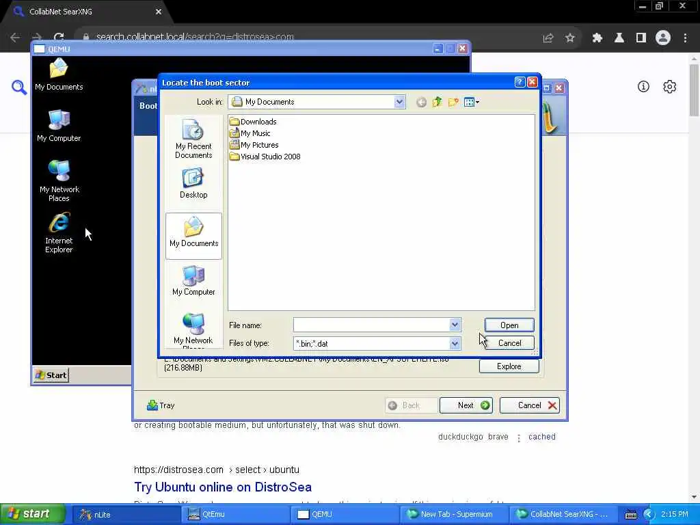Open the browser three-dot menu

pos(685,38)
